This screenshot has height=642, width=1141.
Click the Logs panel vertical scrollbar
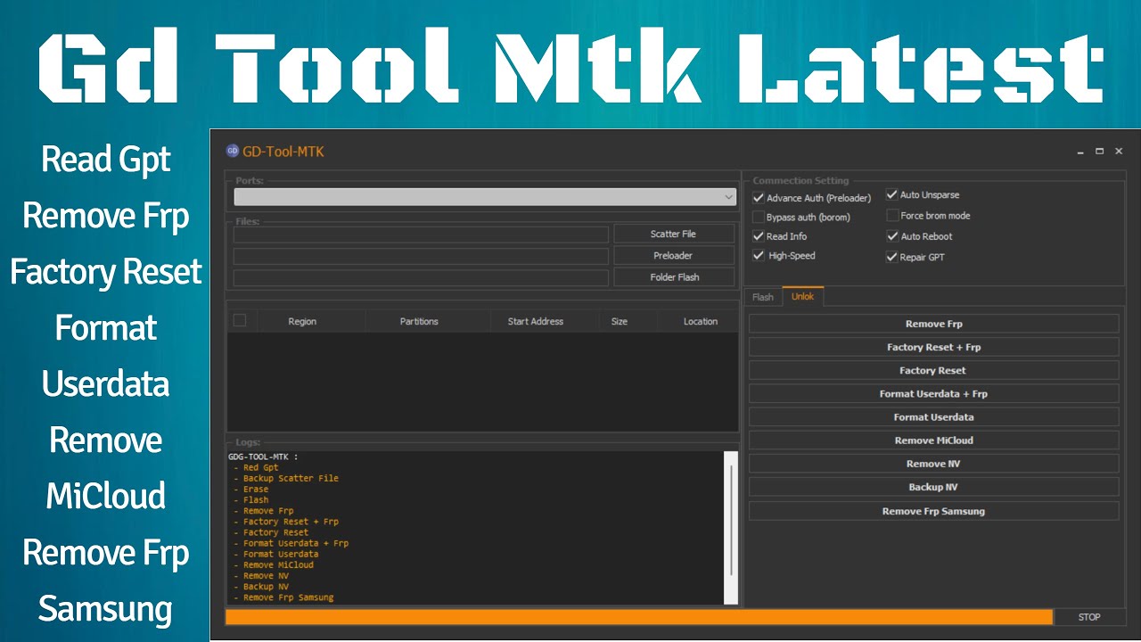(x=731, y=527)
